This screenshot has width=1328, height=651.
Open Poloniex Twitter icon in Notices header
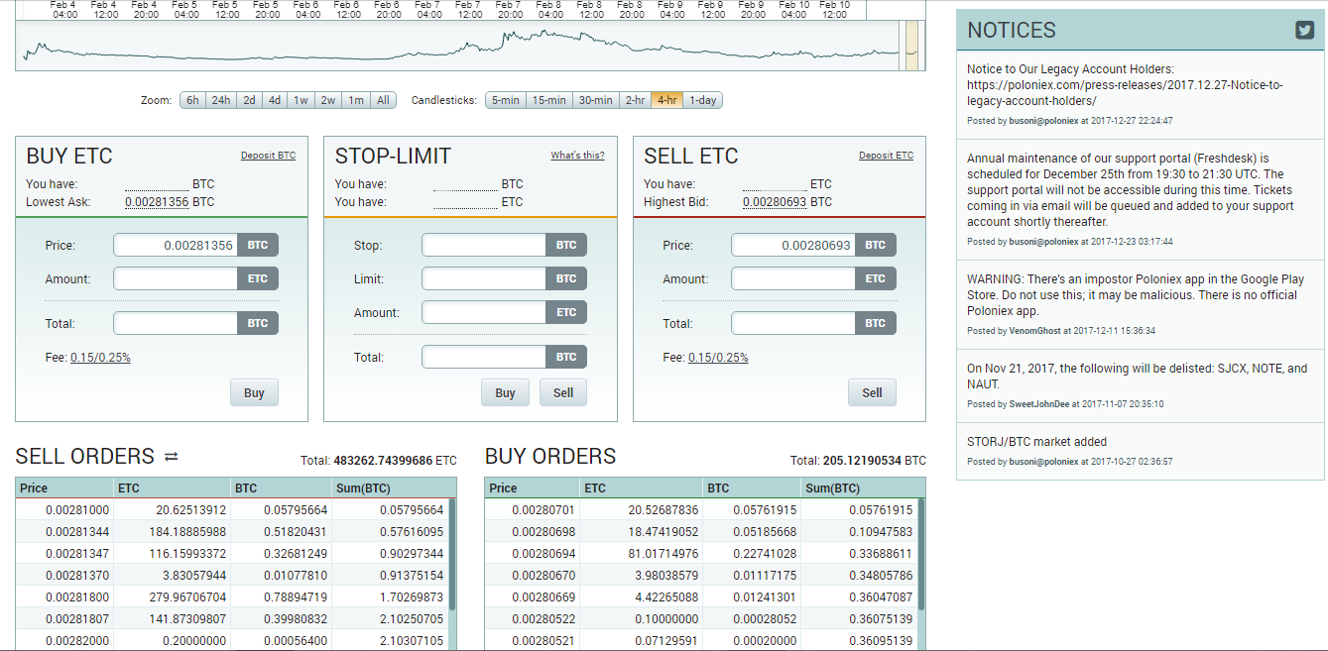[x=1305, y=30]
